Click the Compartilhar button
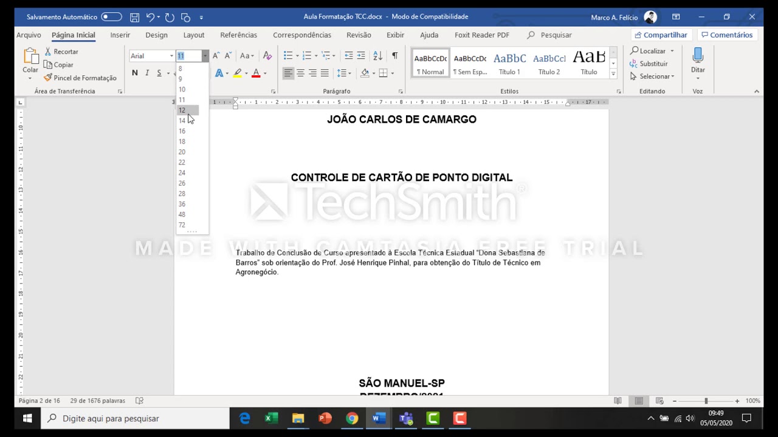Screen dimensions: 778x437 (x=661, y=35)
